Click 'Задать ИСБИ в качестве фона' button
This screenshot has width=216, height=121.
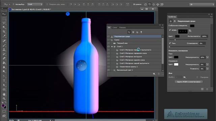pyautogui.click(x=189, y=82)
